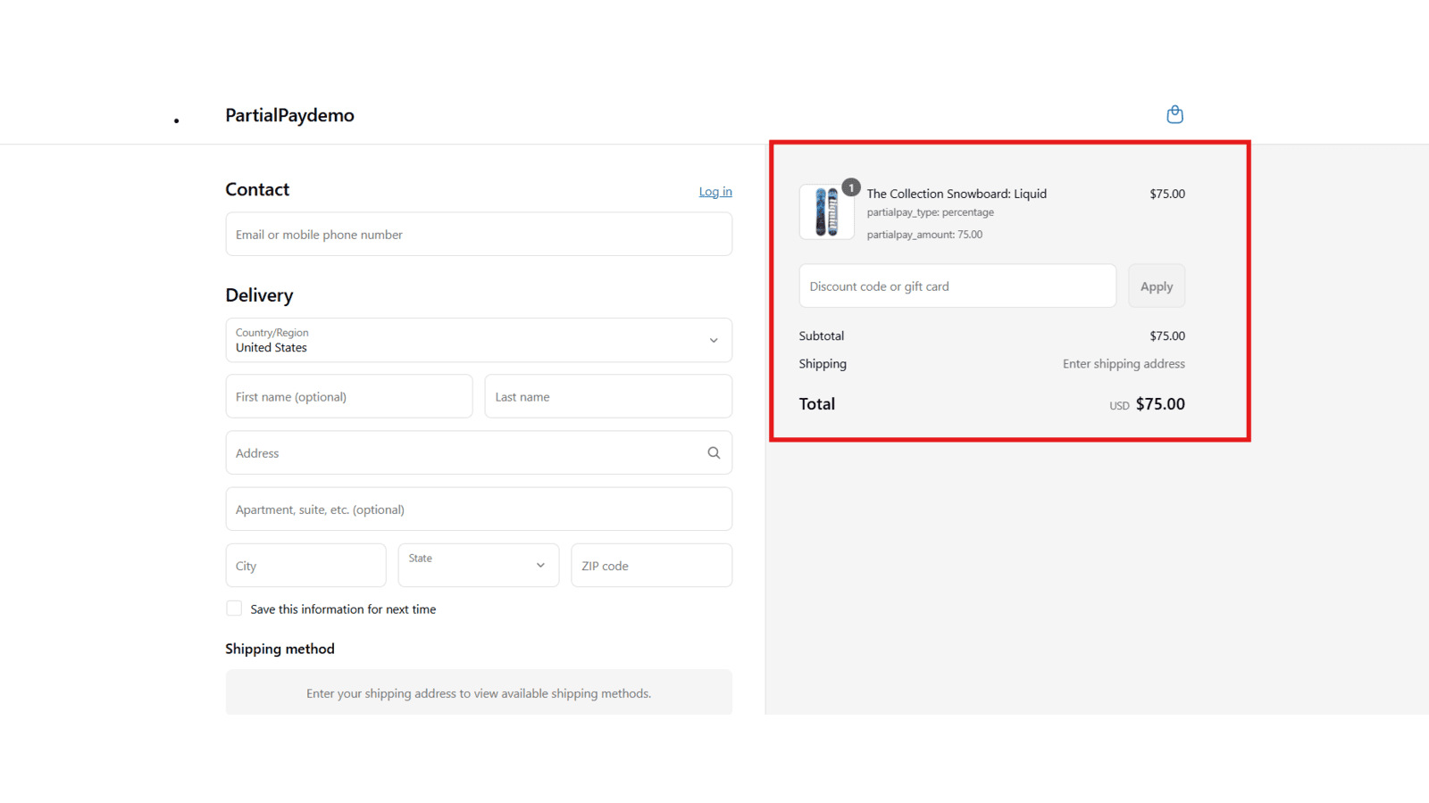Focus the email or mobile phone field
The width and height of the screenshot is (1429, 803).
pos(479,234)
